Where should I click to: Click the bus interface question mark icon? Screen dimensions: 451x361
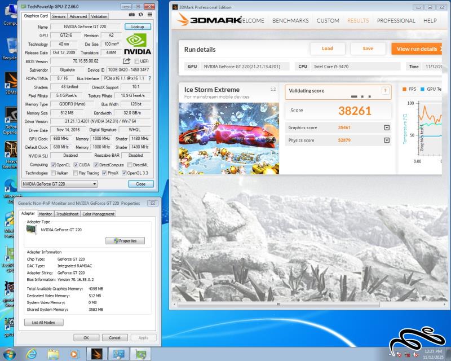(x=149, y=78)
